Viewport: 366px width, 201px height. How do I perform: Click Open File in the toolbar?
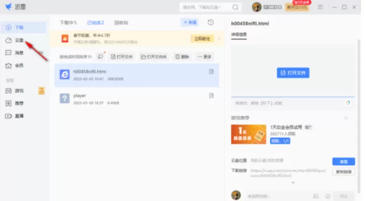click(x=122, y=56)
